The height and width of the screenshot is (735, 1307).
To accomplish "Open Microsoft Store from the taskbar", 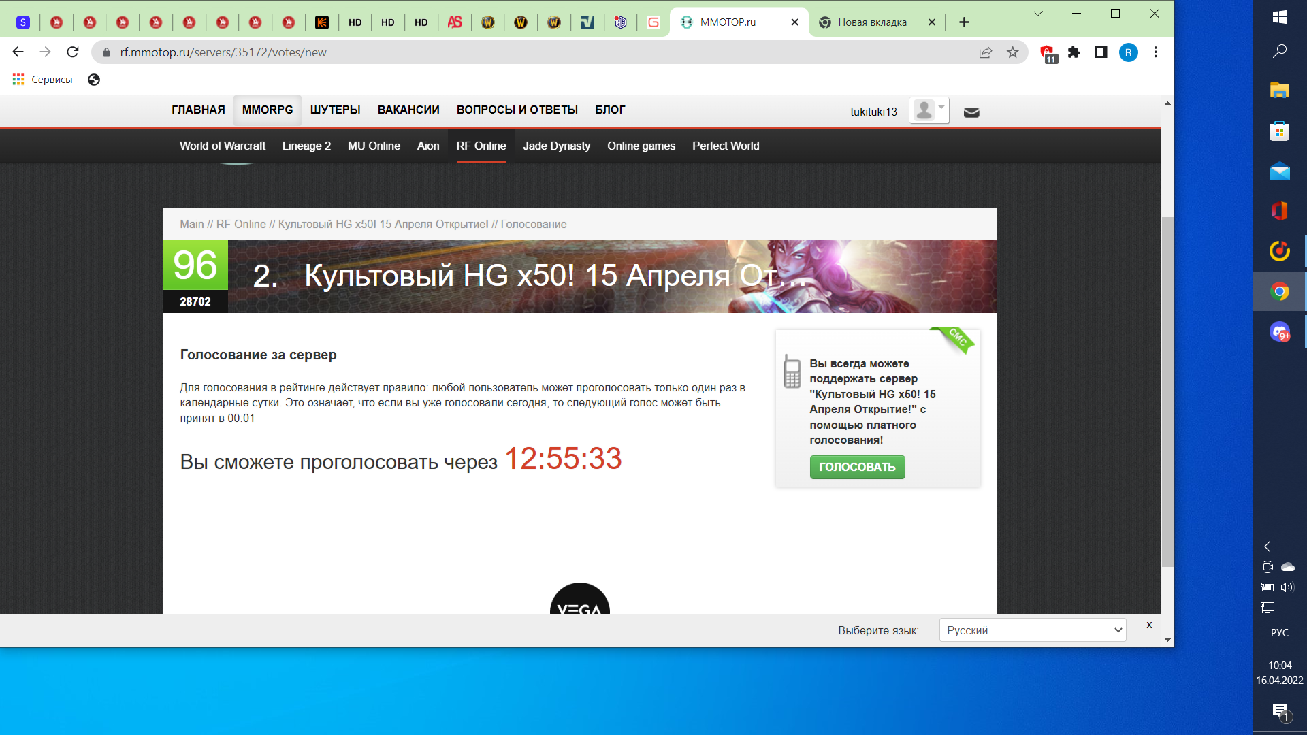I will pyautogui.click(x=1280, y=131).
